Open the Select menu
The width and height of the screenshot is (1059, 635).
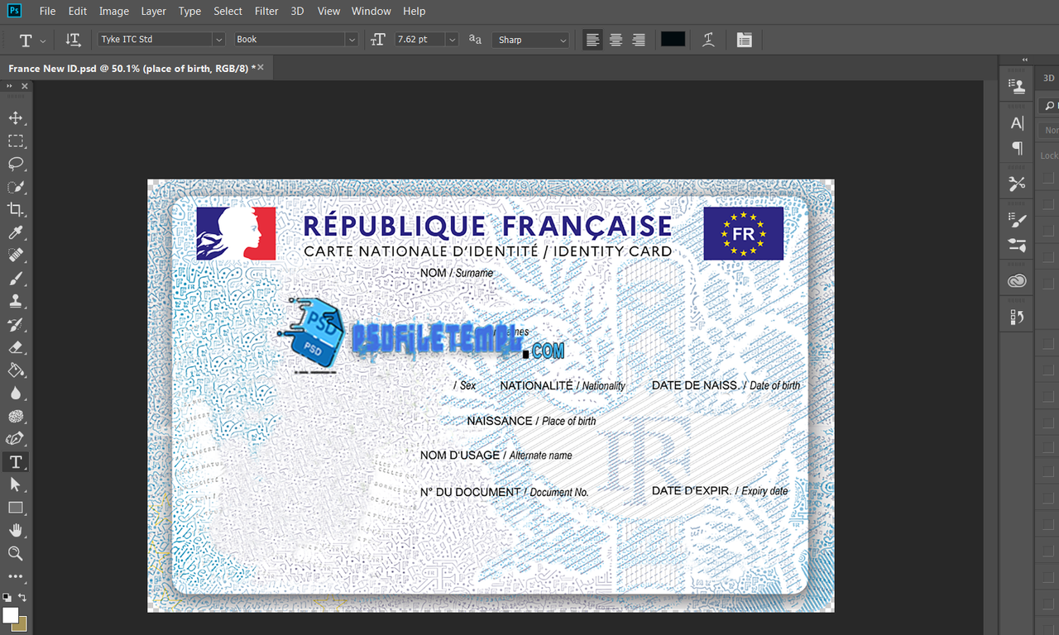[228, 11]
